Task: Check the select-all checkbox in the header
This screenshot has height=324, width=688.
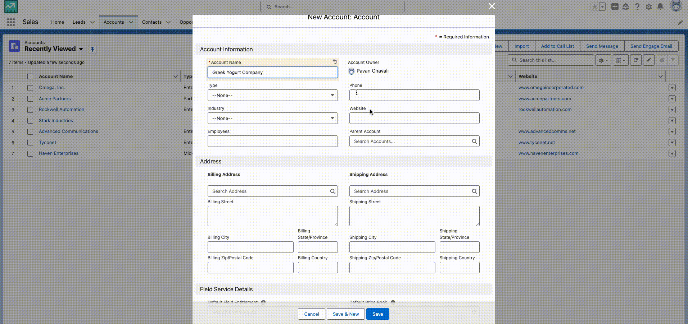Action: pyautogui.click(x=30, y=76)
